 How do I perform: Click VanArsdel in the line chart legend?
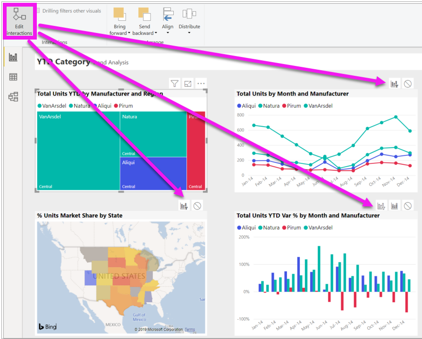(x=318, y=106)
